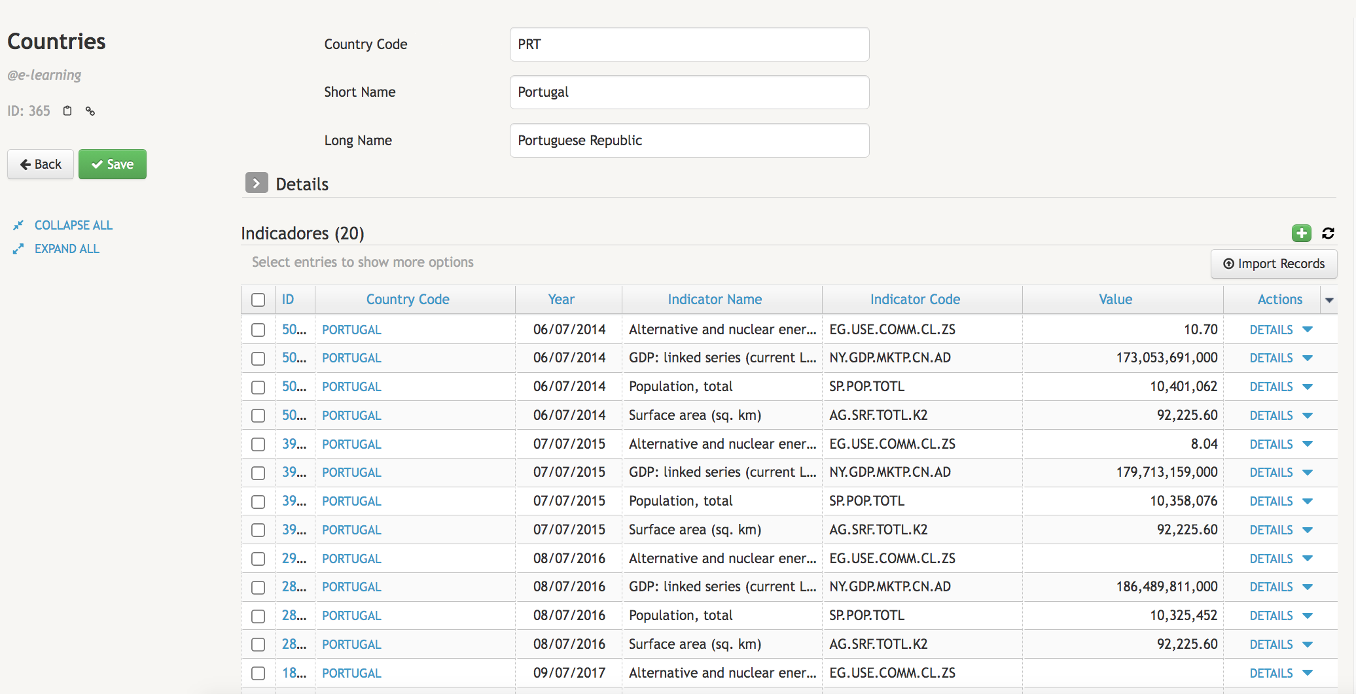The height and width of the screenshot is (694, 1356).
Task: Click the link icon beside ID 365
Action: 90,111
